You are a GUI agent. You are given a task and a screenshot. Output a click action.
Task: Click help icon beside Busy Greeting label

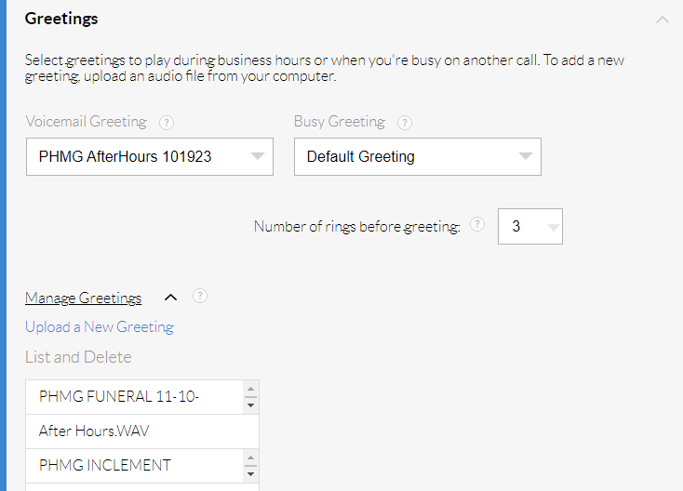pos(404,122)
